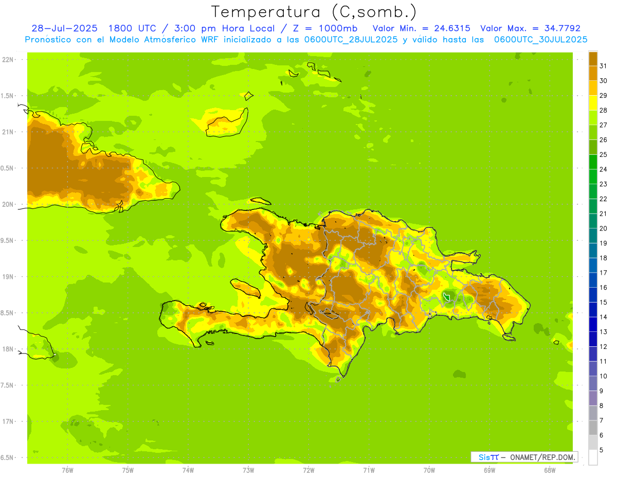Click the '70W' longitude axis label
The width and height of the screenshot is (617, 477).
[429, 470]
